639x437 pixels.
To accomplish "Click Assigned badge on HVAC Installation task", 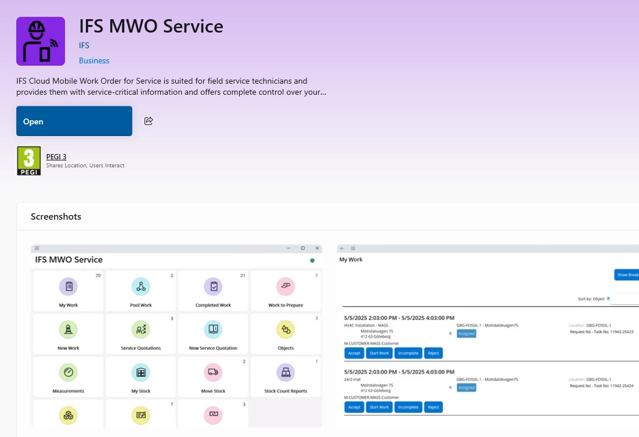I will 467,334.
